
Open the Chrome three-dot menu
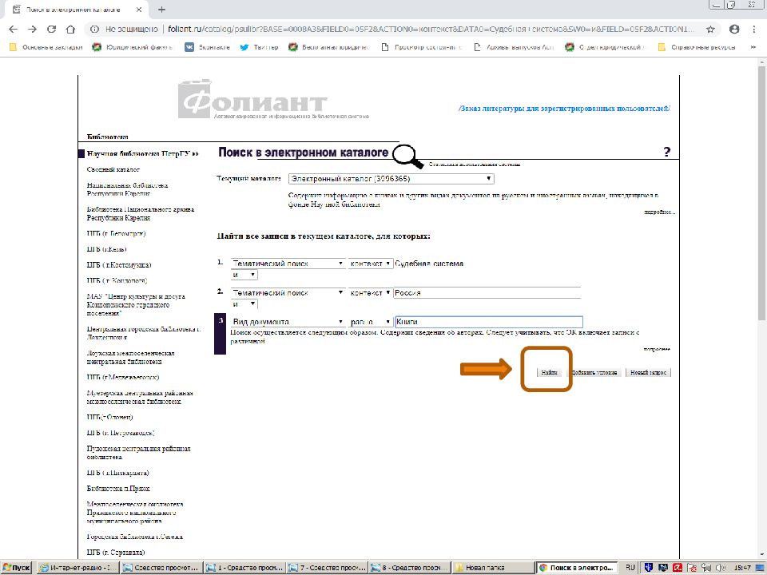753,29
